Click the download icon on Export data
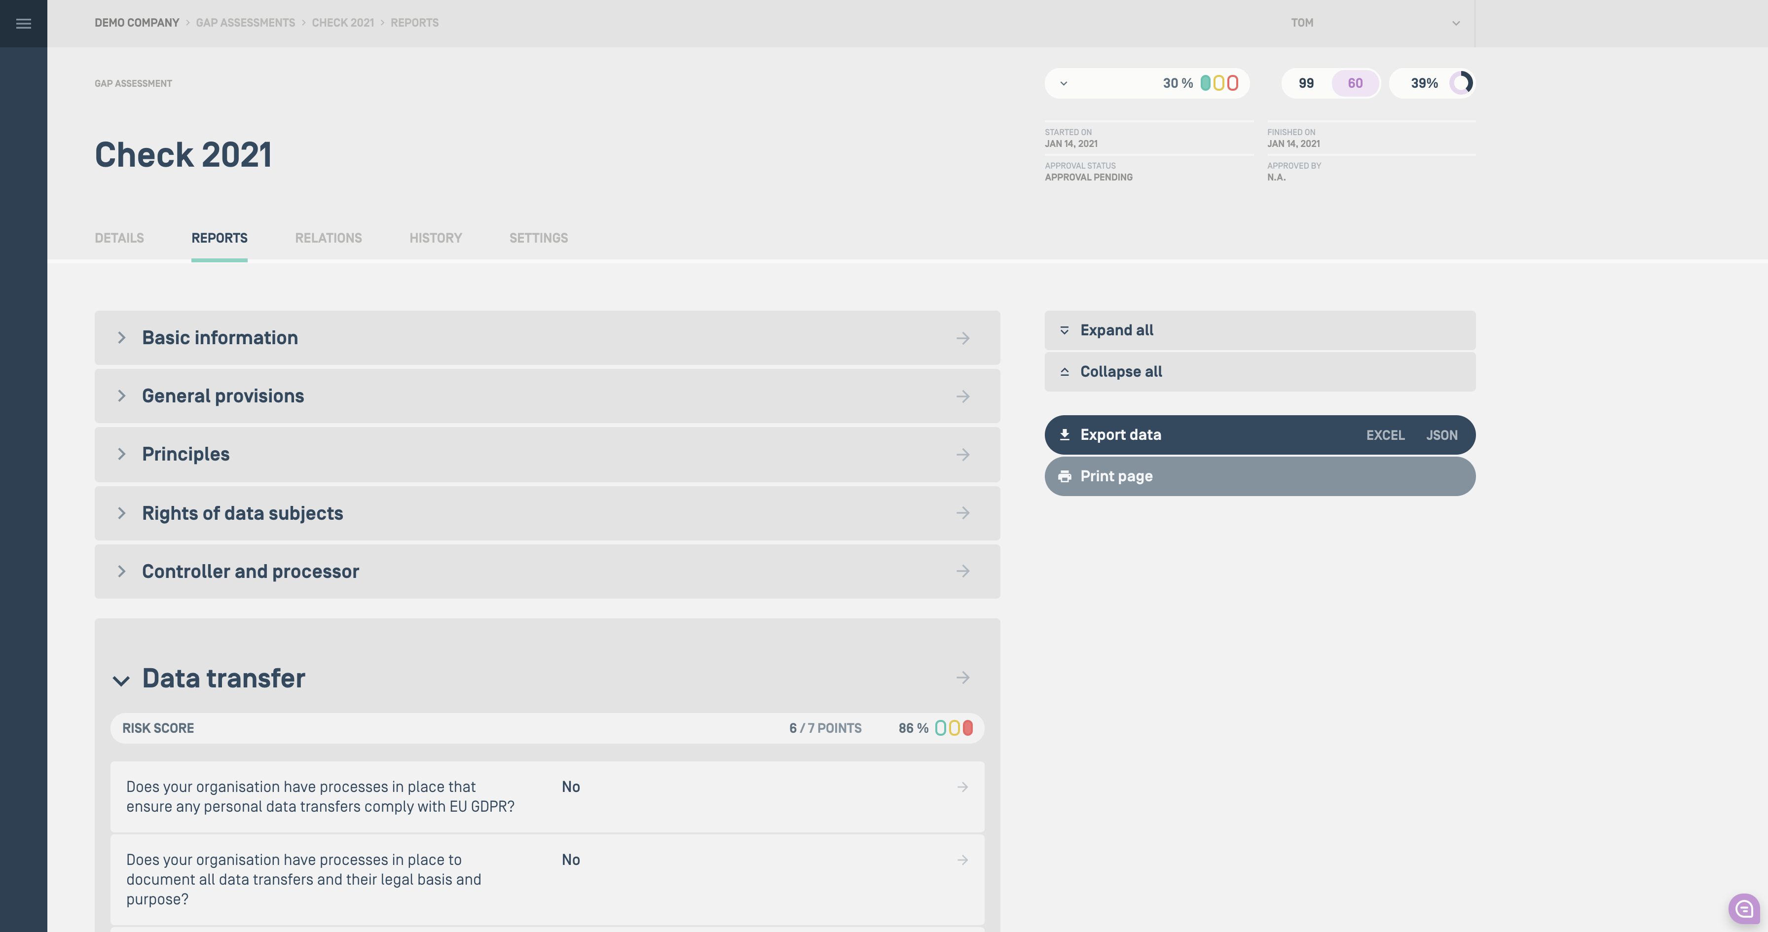The height and width of the screenshot is (932, 1768). tap(1065, 435)
